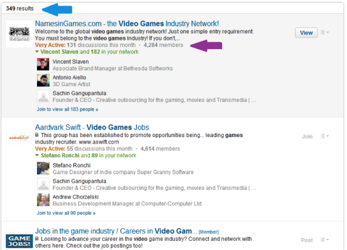Click the View button for NamesinGames
This screenshot has height=250, width=347.
point(307,33)
